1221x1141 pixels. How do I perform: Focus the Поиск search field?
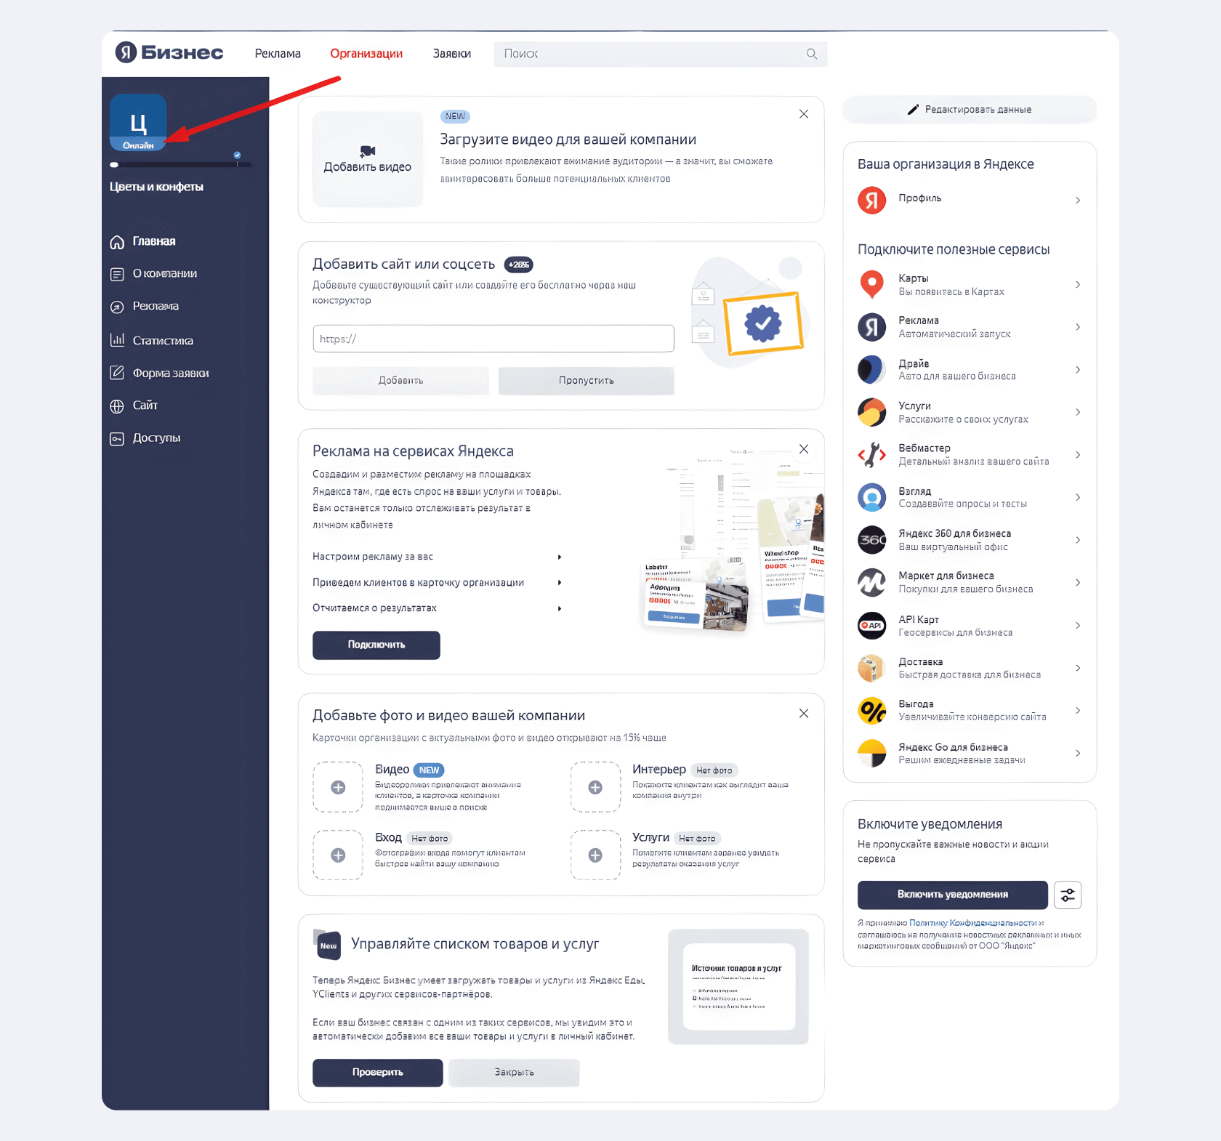[660, 54]
